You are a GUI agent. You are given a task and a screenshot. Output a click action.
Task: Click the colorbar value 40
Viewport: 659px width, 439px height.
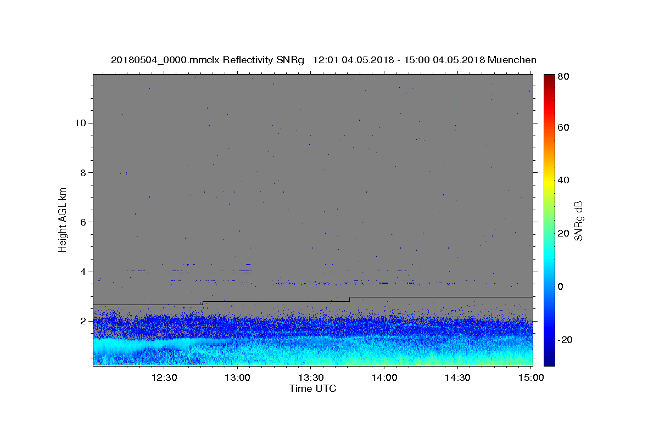coord(563,180)
